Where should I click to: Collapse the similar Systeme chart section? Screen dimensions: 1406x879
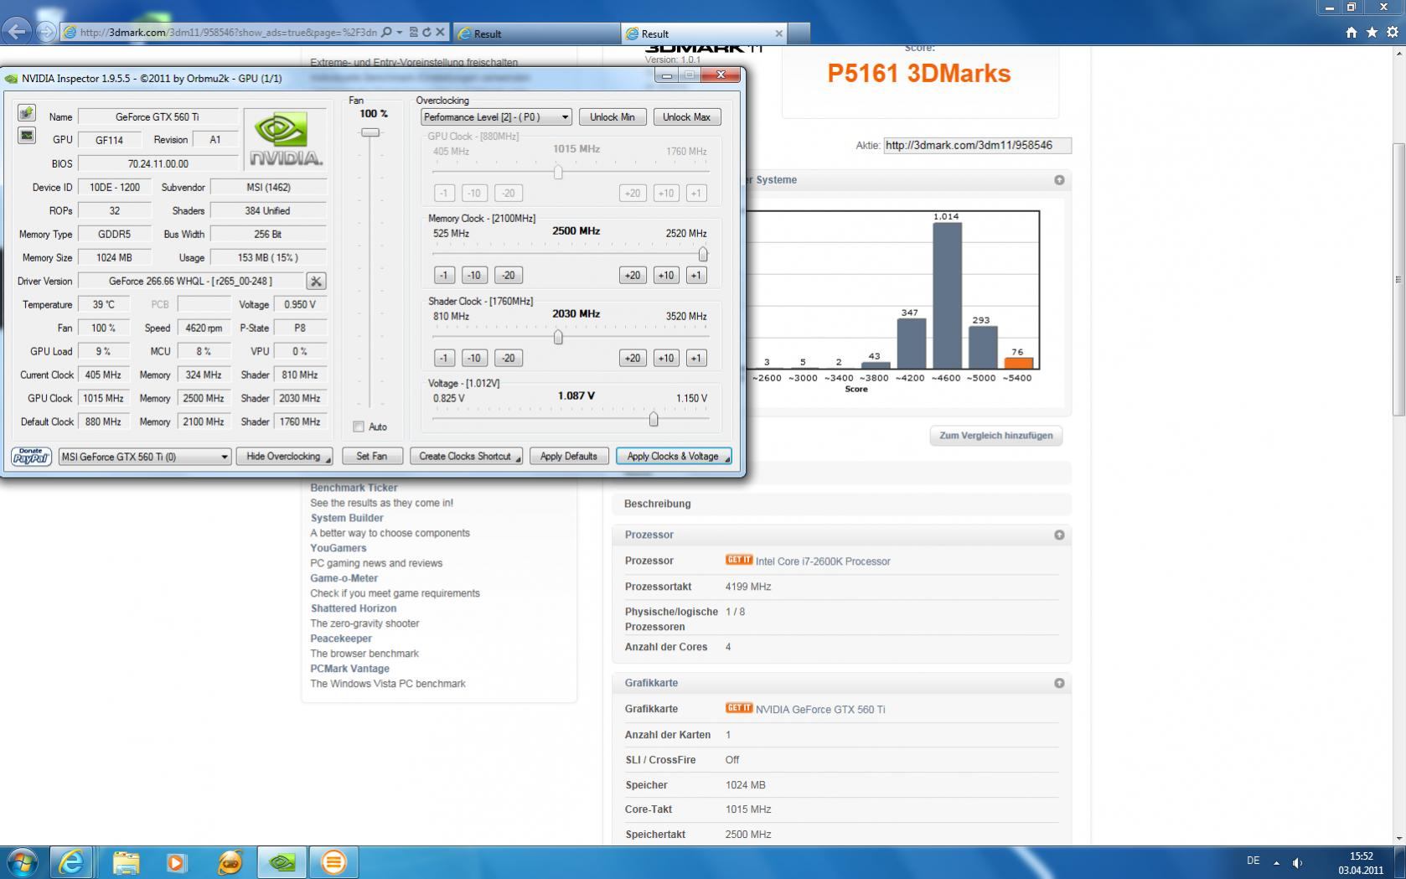click(x=1059, y=180)
